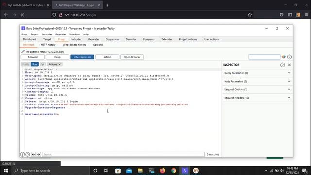Open the Project menu

(35, 35)
